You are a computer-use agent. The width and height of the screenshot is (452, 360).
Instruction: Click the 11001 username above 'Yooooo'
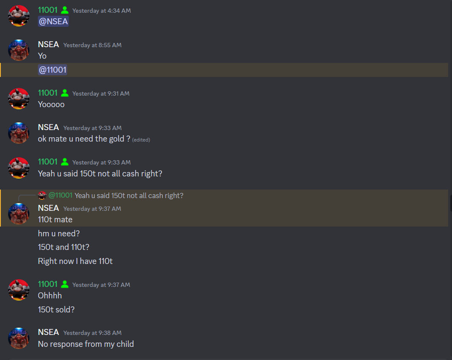click(48, 93)
